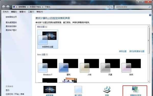Screen dimensions: 153x96
Task: Click the refresh button beside address bar
Action: (x=111, y=7)
